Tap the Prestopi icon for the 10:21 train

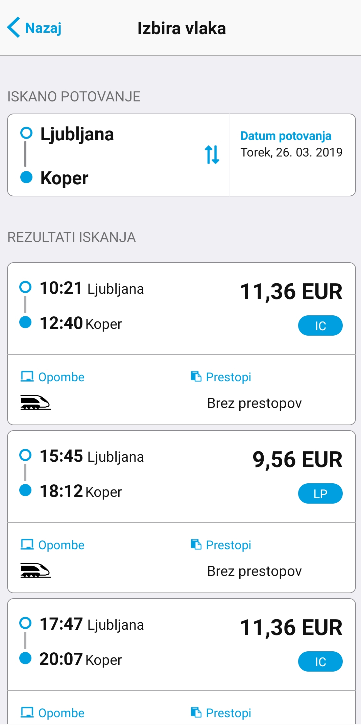tap(196, 376)
